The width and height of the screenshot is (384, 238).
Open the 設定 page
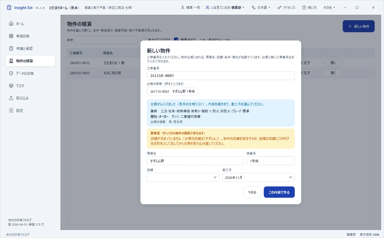pyautogui.click(x=30, y=110)
